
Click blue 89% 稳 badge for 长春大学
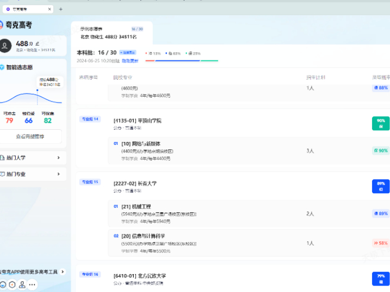click(x=381, y=186)
